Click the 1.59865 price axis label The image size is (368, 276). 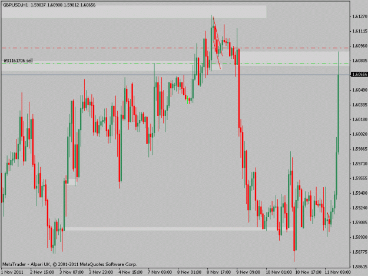[x=359, y=149]
